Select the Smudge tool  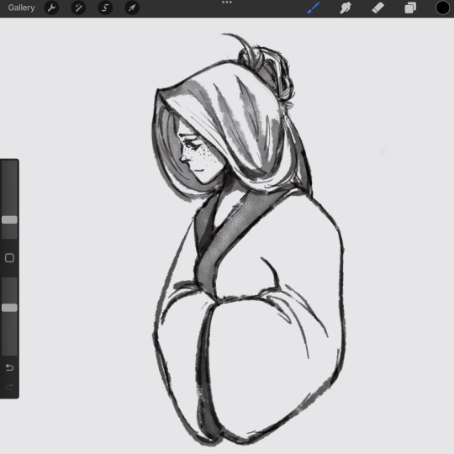click(x=346, y=8)
